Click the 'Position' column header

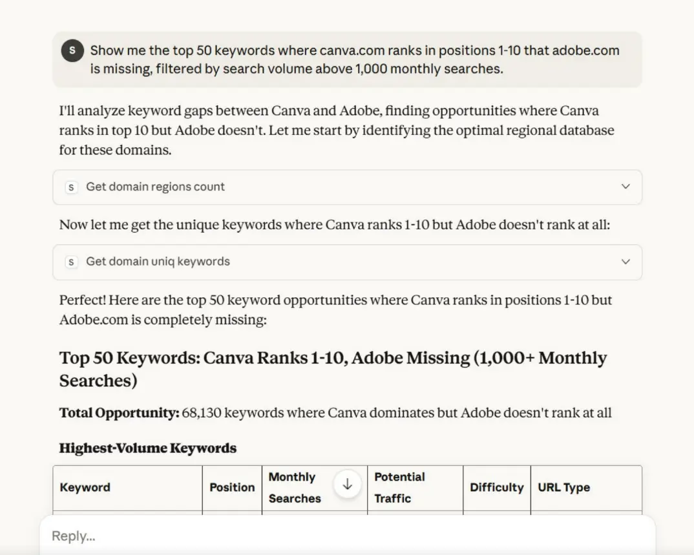(232, 488)
